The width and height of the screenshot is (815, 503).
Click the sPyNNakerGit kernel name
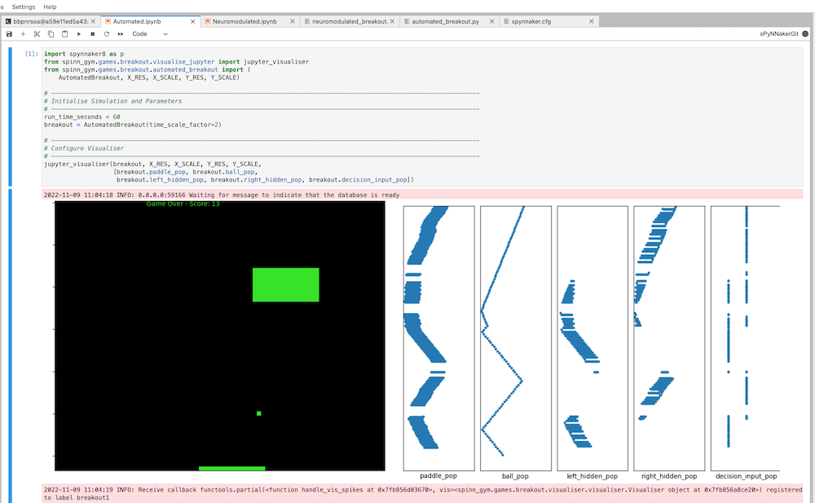pos(778,33)
